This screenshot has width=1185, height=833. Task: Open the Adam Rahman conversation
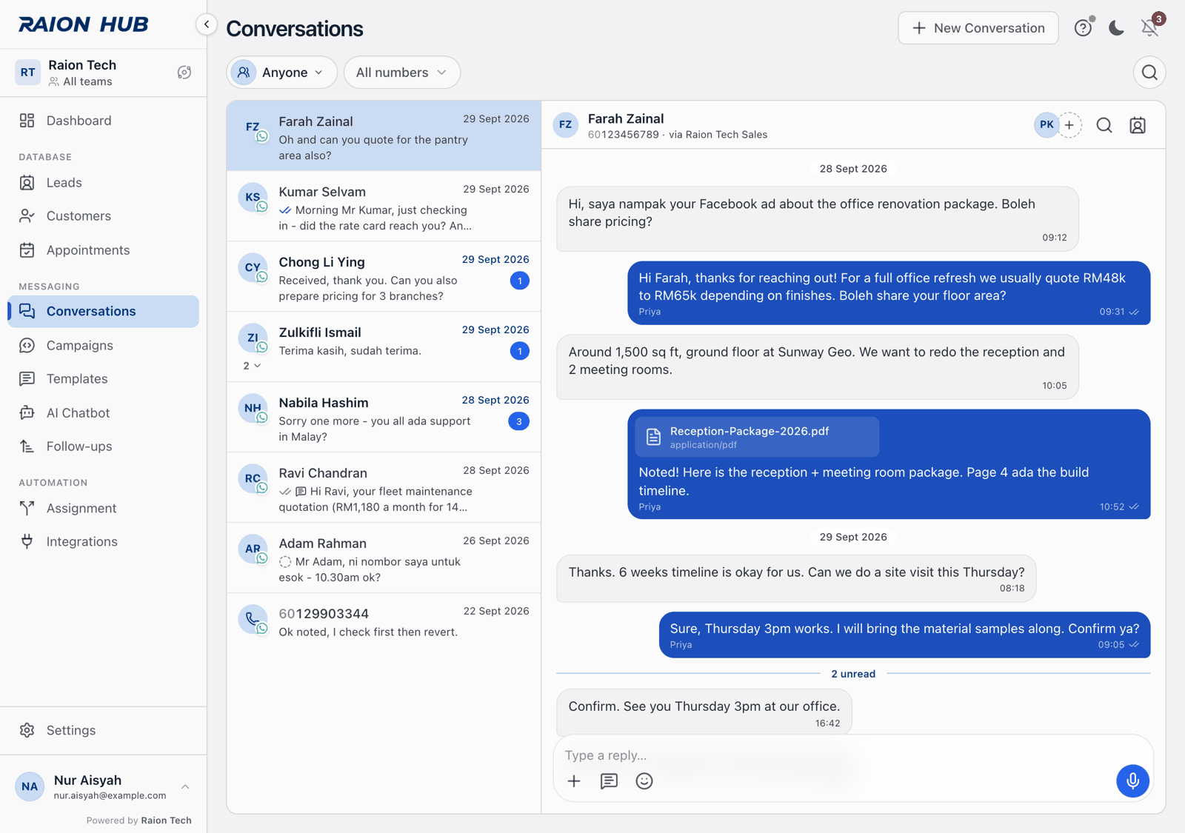tap(384, 558)
